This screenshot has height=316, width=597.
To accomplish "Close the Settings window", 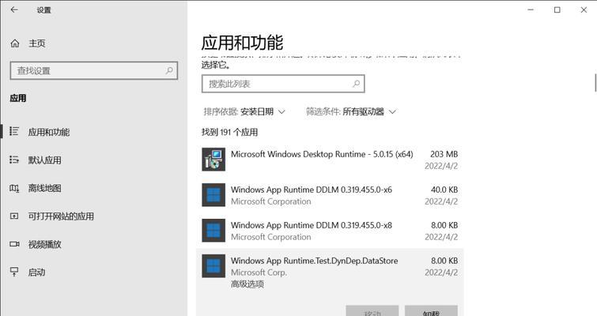I will [x=584, y=10].
